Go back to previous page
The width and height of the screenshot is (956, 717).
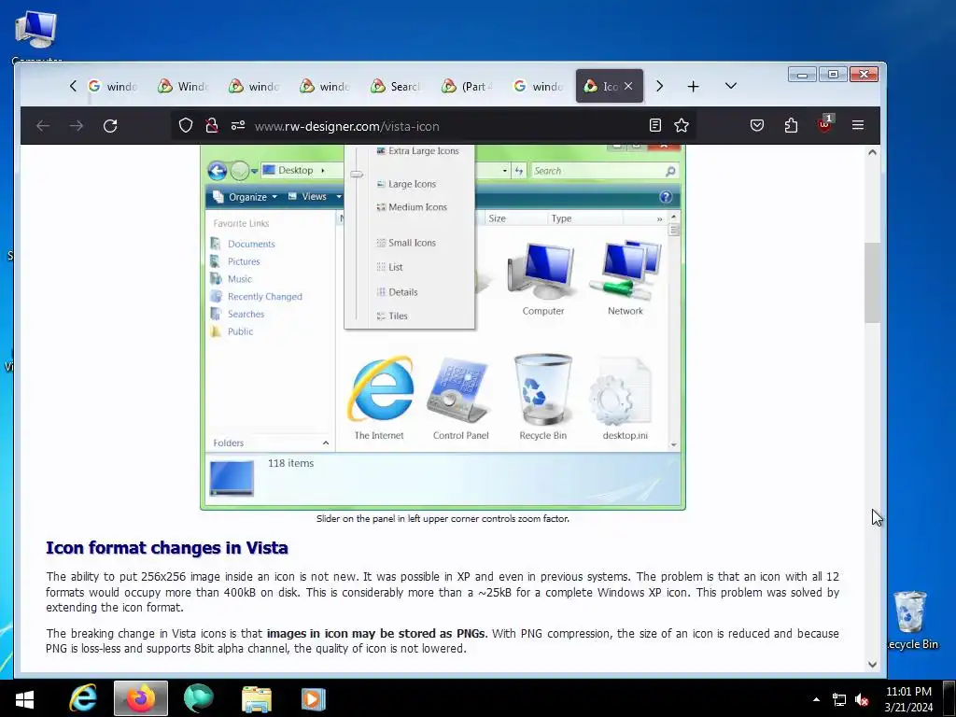coord(43,126)
